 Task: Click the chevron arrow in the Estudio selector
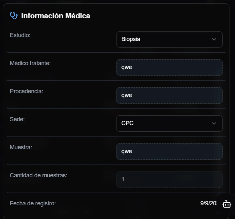[214, 39]
